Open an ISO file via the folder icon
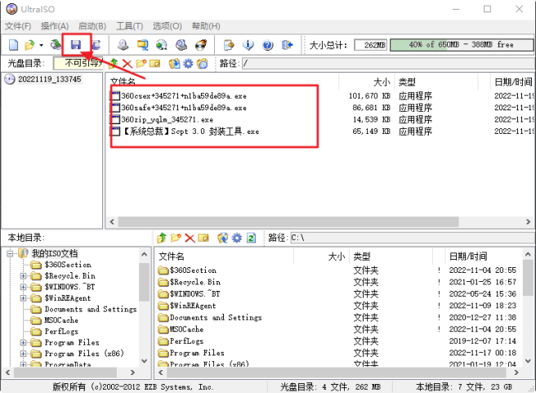 tap(29, 45)
